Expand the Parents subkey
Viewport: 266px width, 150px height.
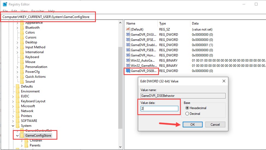click(22, 146)
